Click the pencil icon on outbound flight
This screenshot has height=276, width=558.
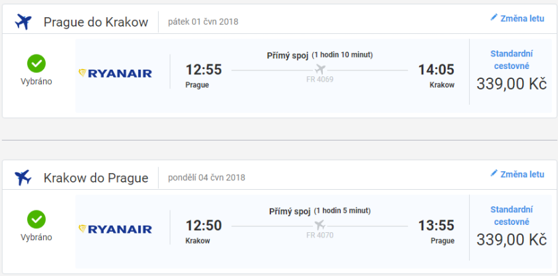[494, 18]
